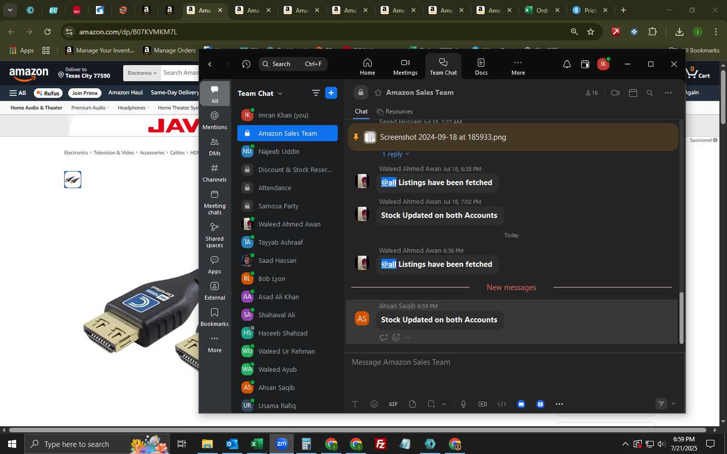Send the message with send button
The width and height of the screenshot is (727, 454).
point(661,404)
